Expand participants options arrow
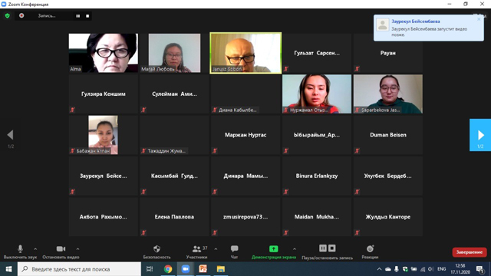Viewport: 491px width, 276px height. 216,249
